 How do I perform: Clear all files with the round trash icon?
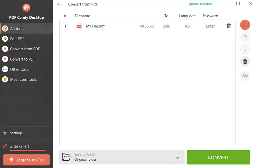(245, 62)
